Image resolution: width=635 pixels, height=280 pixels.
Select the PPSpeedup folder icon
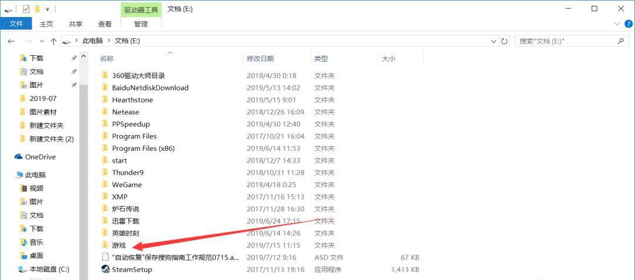click(x=105, y=124)
